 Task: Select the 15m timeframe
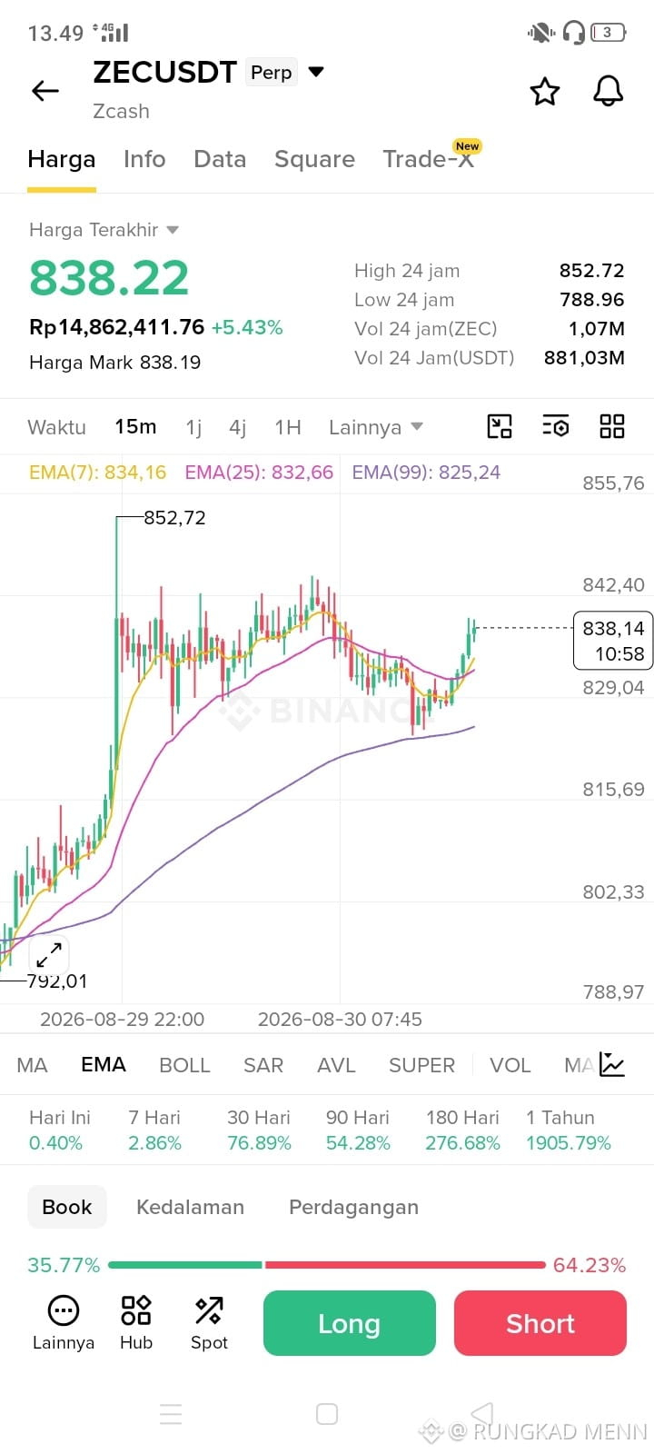(x=135, y=427)
